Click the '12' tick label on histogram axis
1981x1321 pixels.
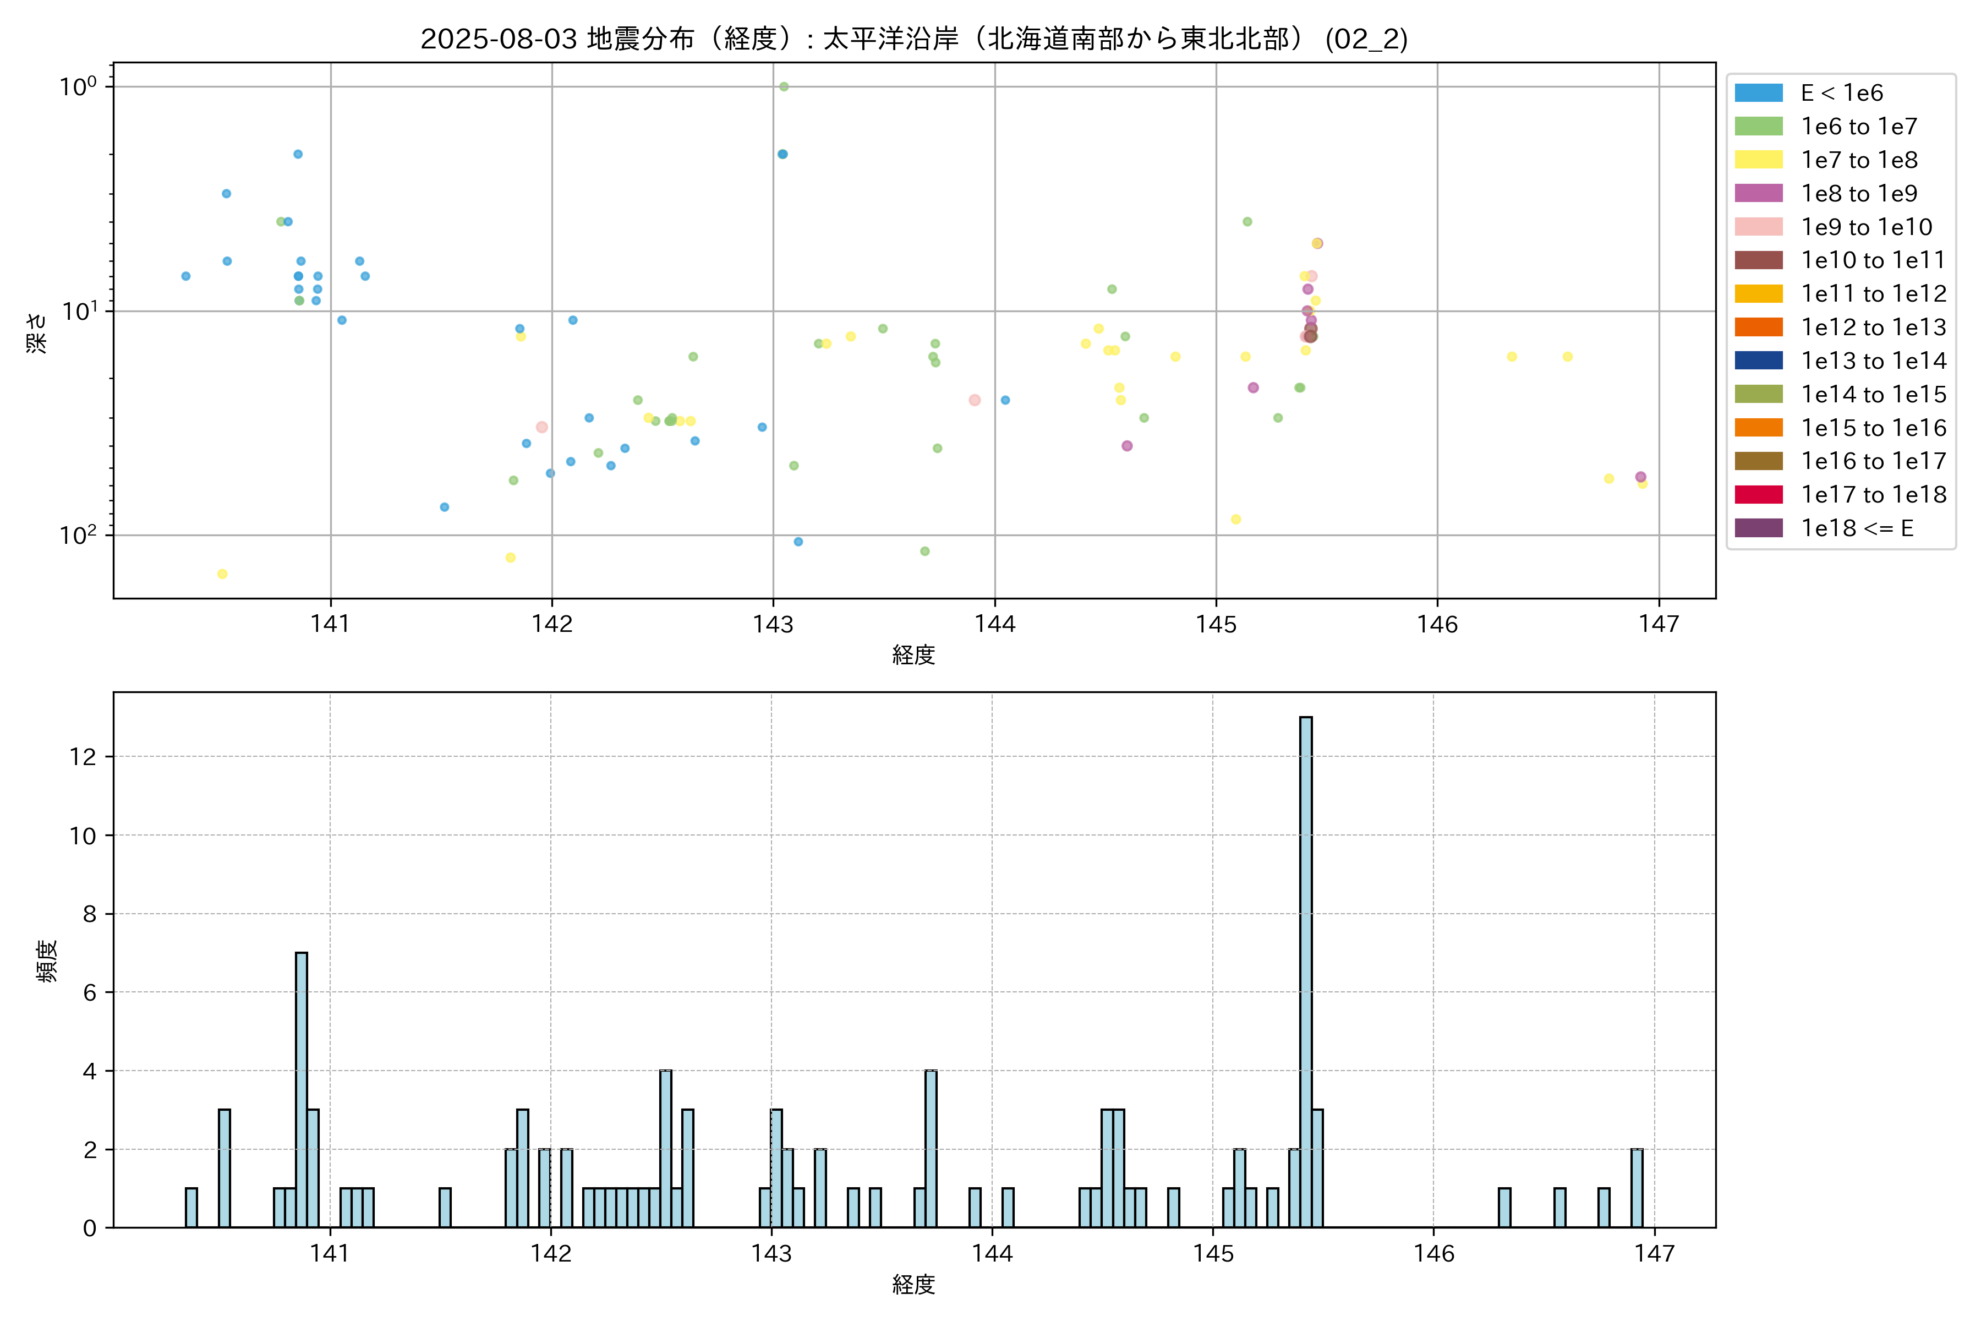[83, 756]
